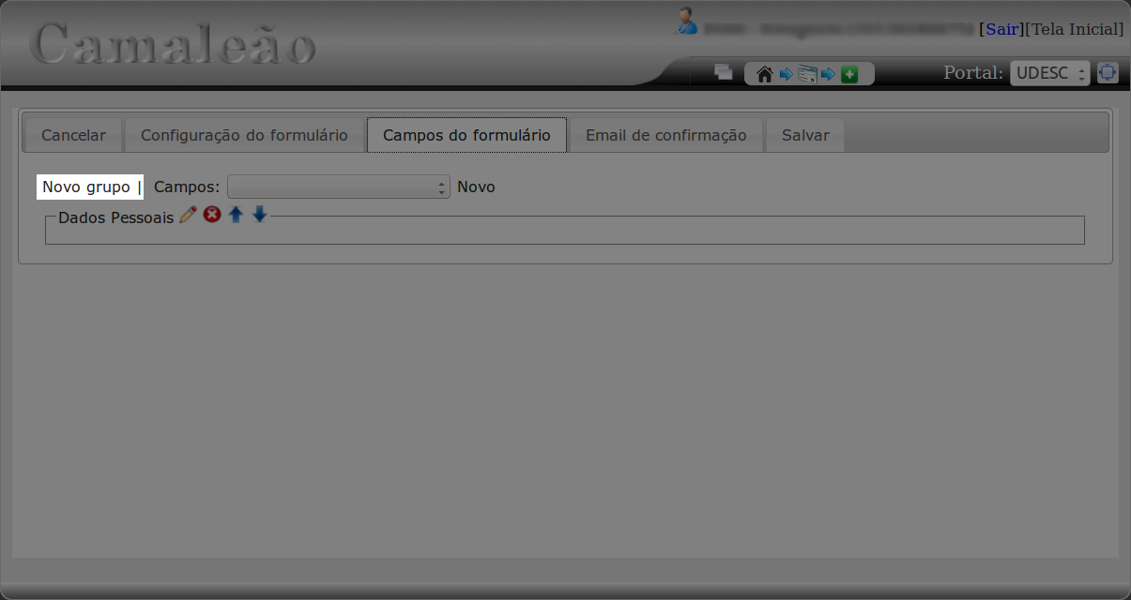Move Dados Pessoais group up
The width and height of the screenshot is (1131, 600).
(236, 215)
